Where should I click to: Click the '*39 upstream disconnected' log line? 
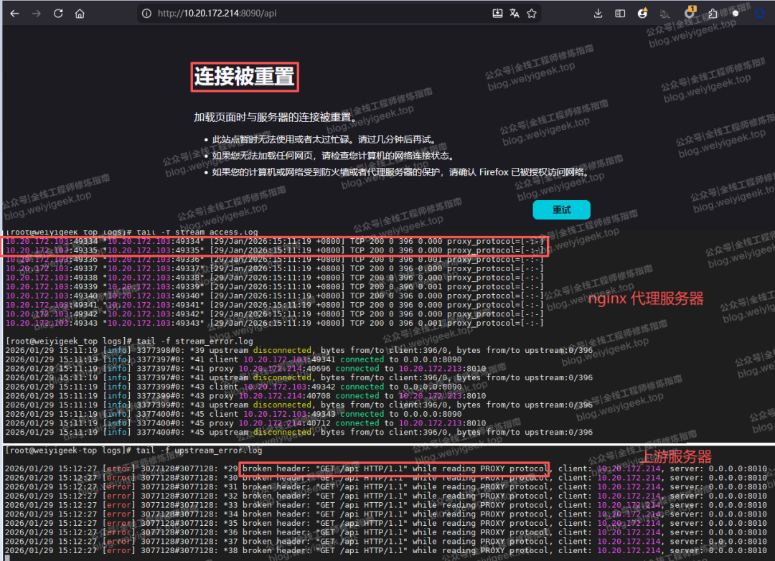(299, 350)
